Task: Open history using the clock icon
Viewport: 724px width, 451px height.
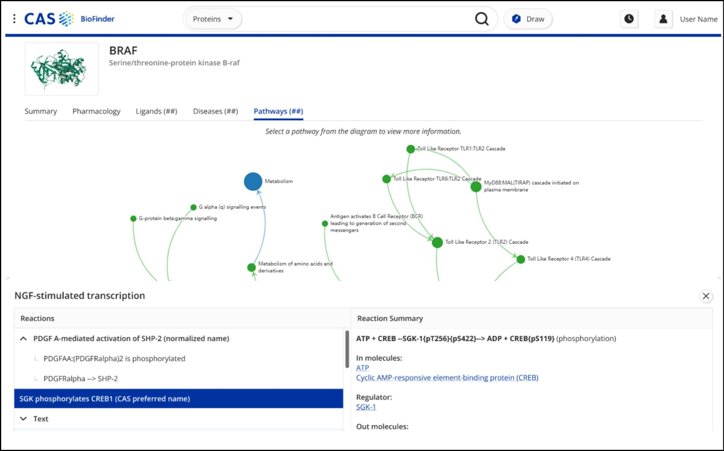Action: point(629,18)
